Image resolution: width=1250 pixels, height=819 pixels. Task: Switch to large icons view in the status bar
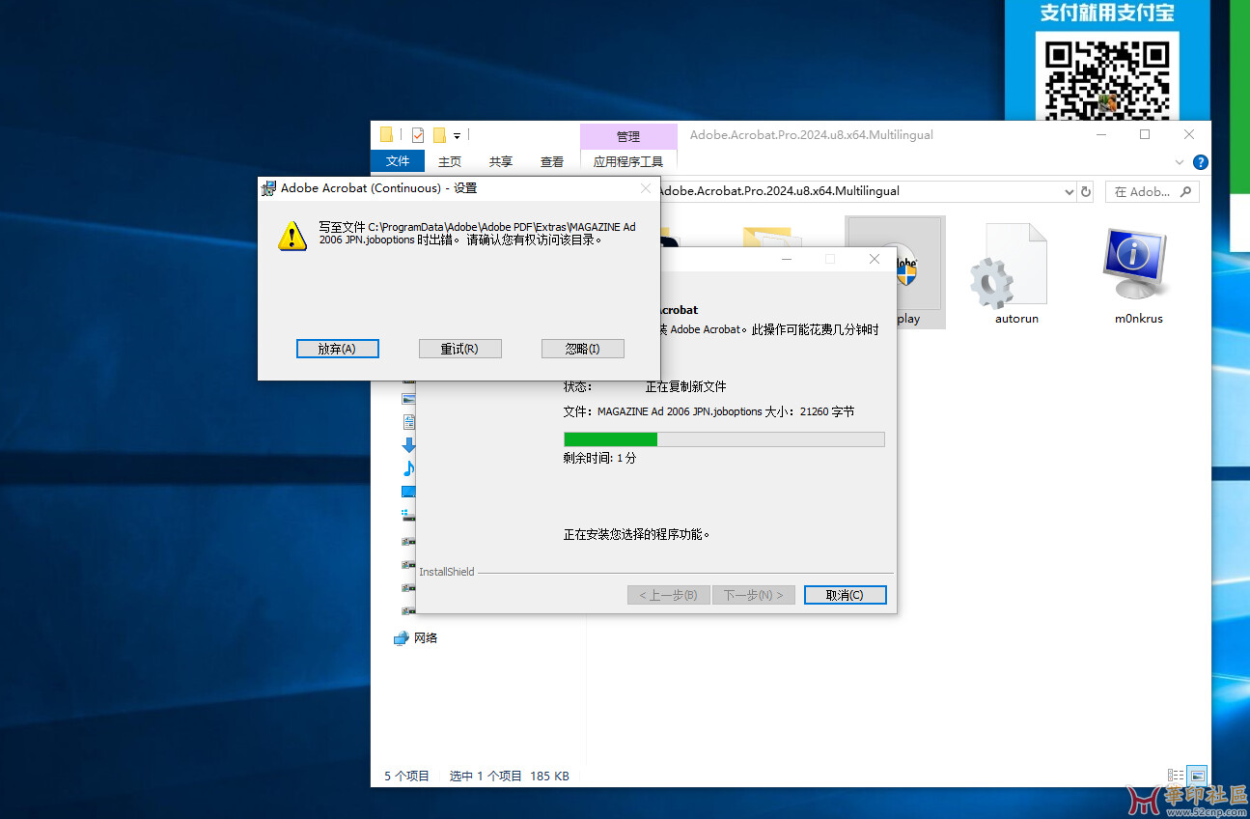[1197, 776]
